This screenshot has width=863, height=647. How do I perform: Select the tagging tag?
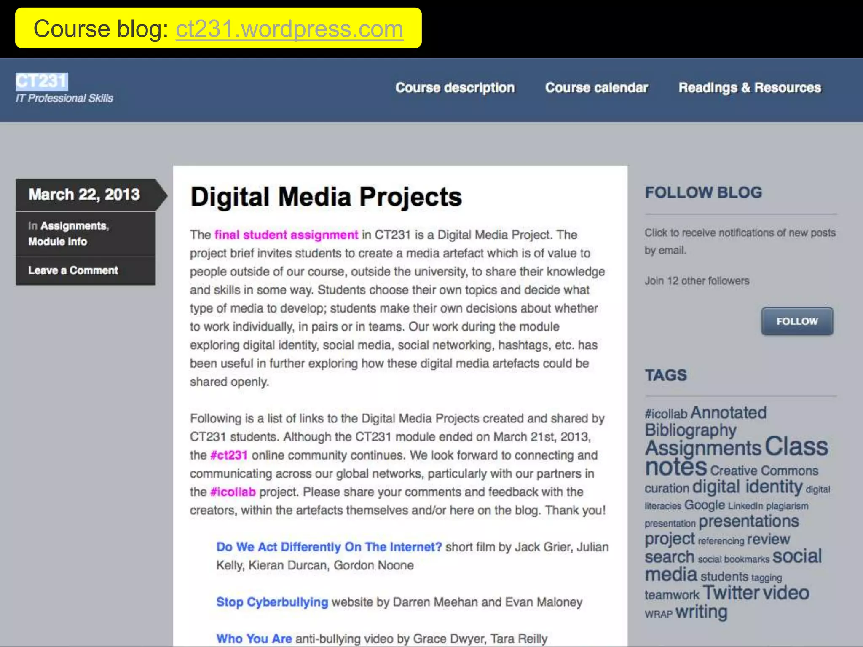(x=766, y=577)
